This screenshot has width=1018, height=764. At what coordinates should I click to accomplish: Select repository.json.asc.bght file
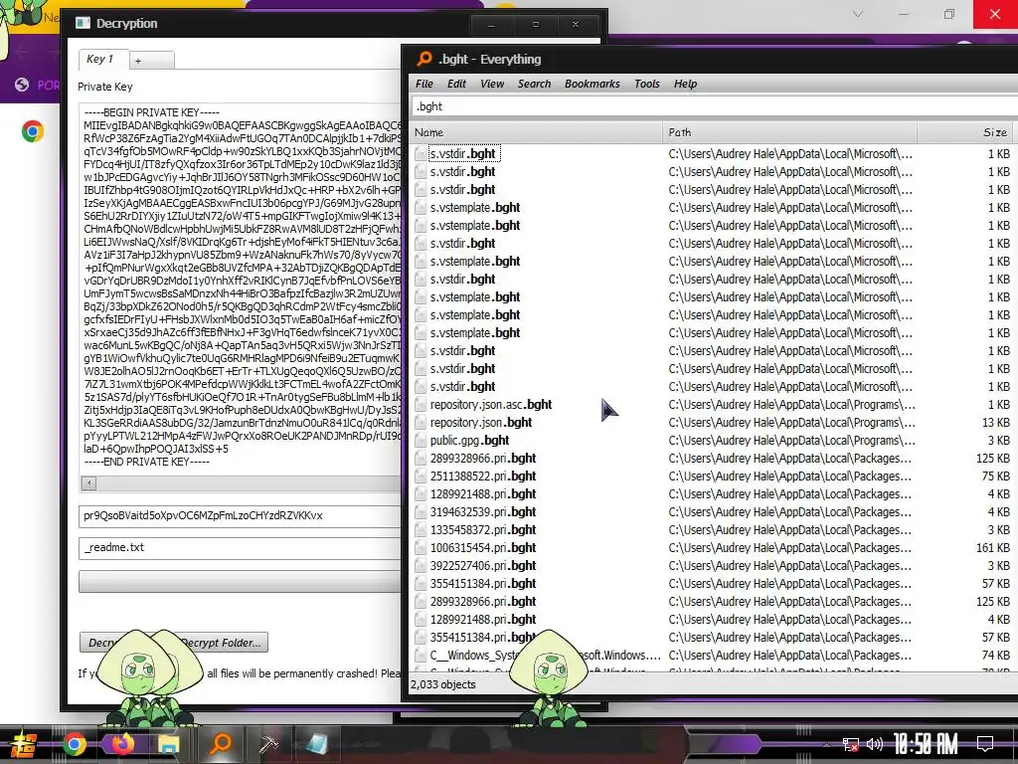point(491,405)
